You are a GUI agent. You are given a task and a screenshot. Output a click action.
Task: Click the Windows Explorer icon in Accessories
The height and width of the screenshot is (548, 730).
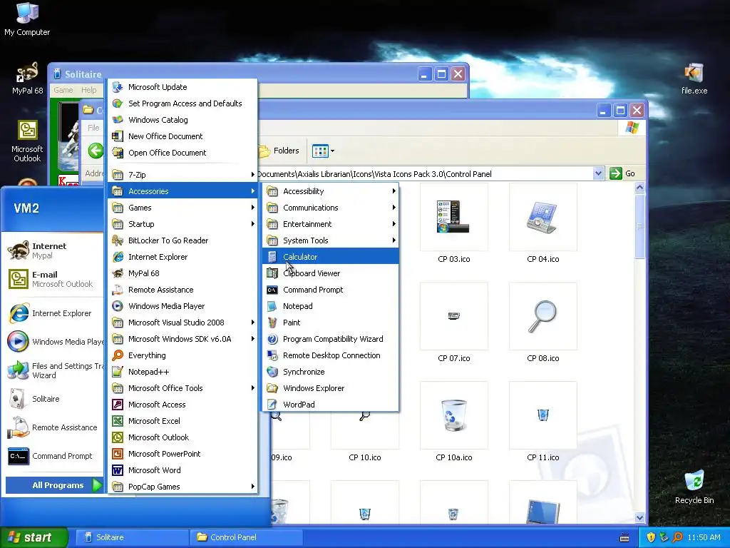272,388
